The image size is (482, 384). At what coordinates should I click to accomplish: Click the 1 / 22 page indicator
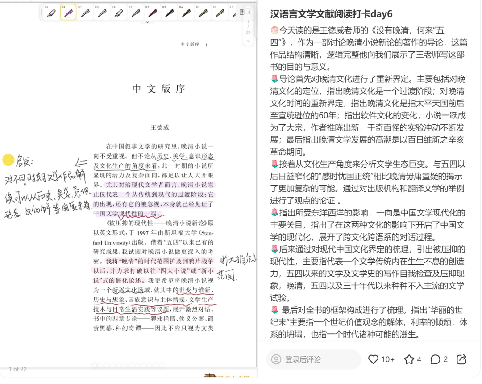tap(248, 27)
